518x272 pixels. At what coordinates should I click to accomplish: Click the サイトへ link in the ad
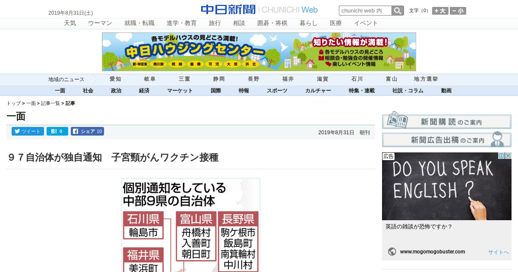pos(499,252)
